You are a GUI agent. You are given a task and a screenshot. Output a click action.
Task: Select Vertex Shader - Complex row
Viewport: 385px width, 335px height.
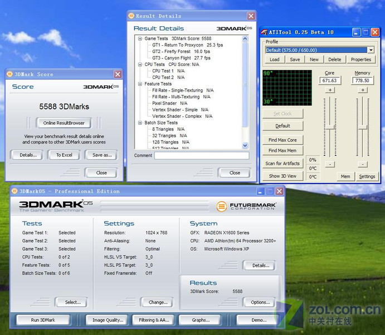tap(182, 116)
